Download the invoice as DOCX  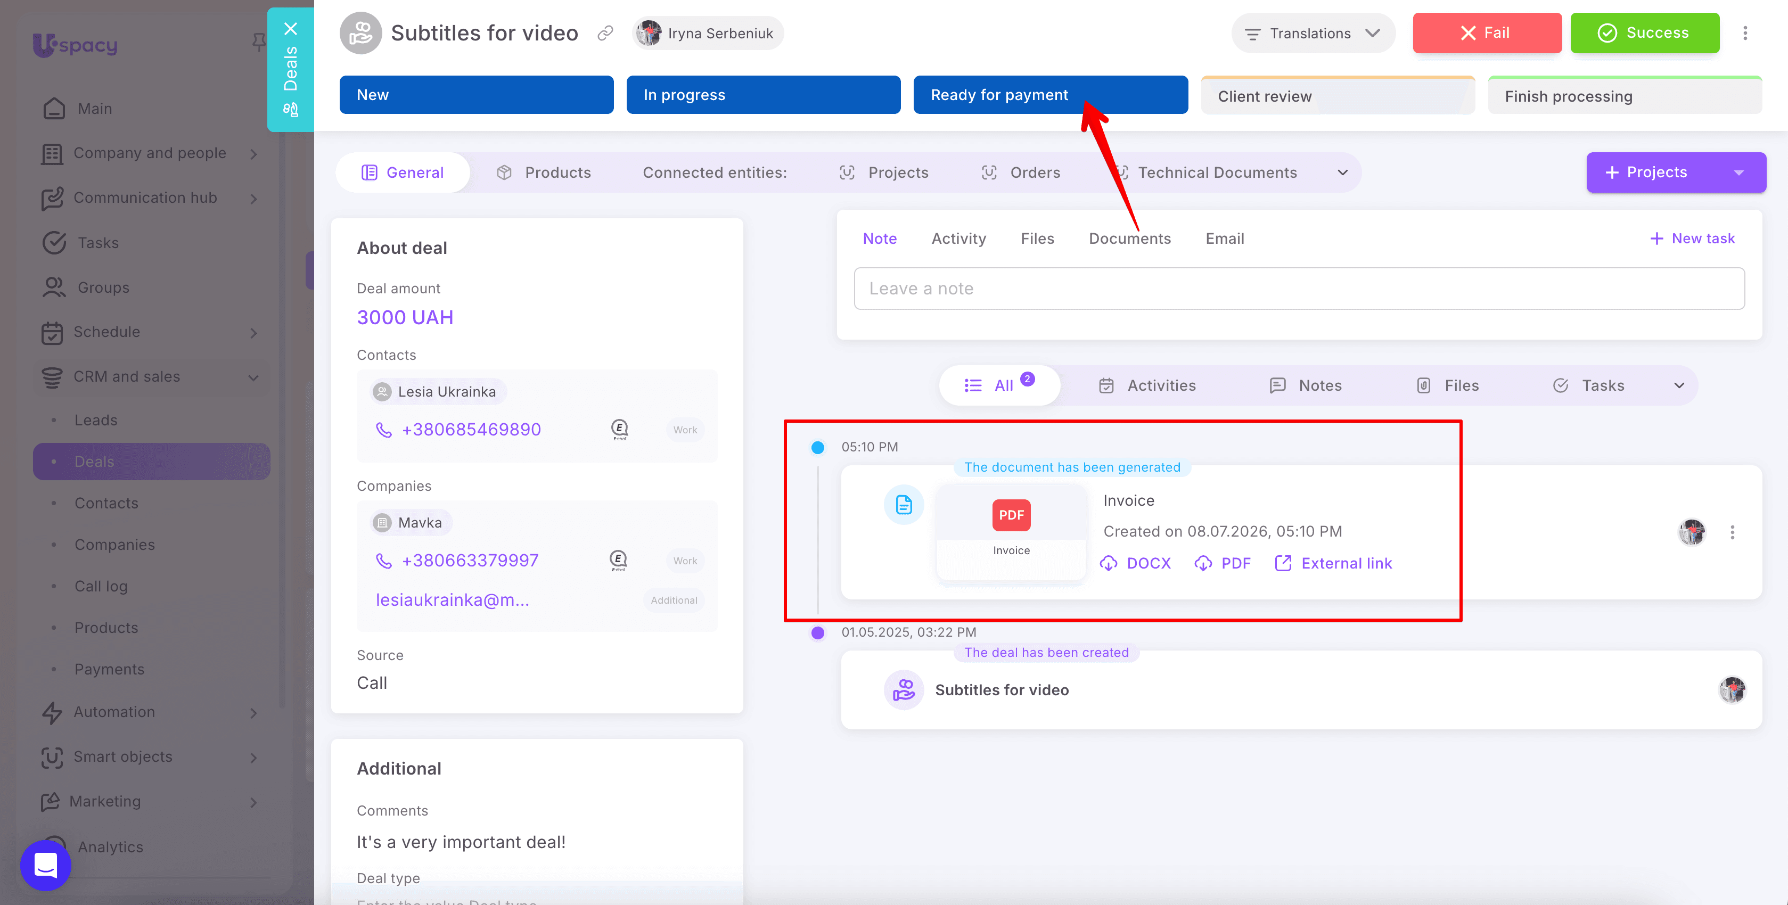(1136, 564)
